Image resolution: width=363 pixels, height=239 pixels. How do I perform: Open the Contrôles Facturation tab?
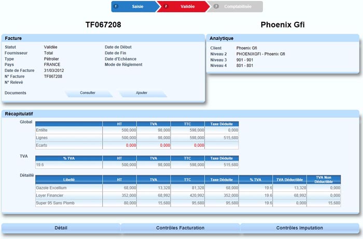pyautogui.click(x=180, y=228)
